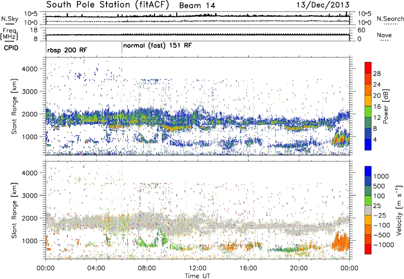
Task: Click the "12:00" time tick label
Action: [x=197, y=268]
